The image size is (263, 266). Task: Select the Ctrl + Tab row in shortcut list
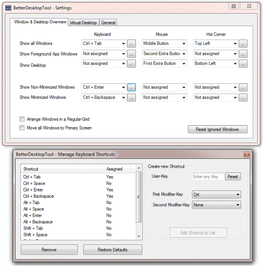point(78,177)
